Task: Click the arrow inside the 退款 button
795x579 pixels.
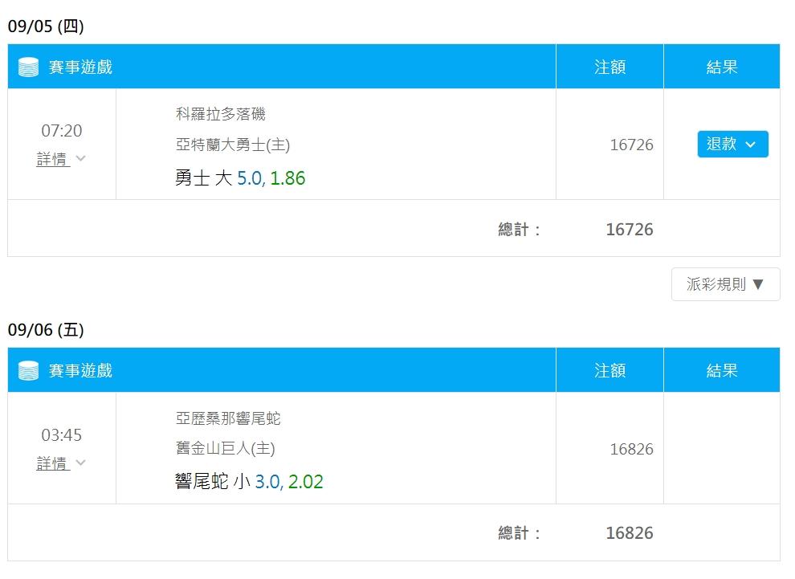Action: pyautogui.click(x=750, y=145)
